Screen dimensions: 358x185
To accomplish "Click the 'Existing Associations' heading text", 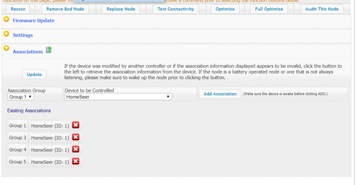I will (29, 111).
